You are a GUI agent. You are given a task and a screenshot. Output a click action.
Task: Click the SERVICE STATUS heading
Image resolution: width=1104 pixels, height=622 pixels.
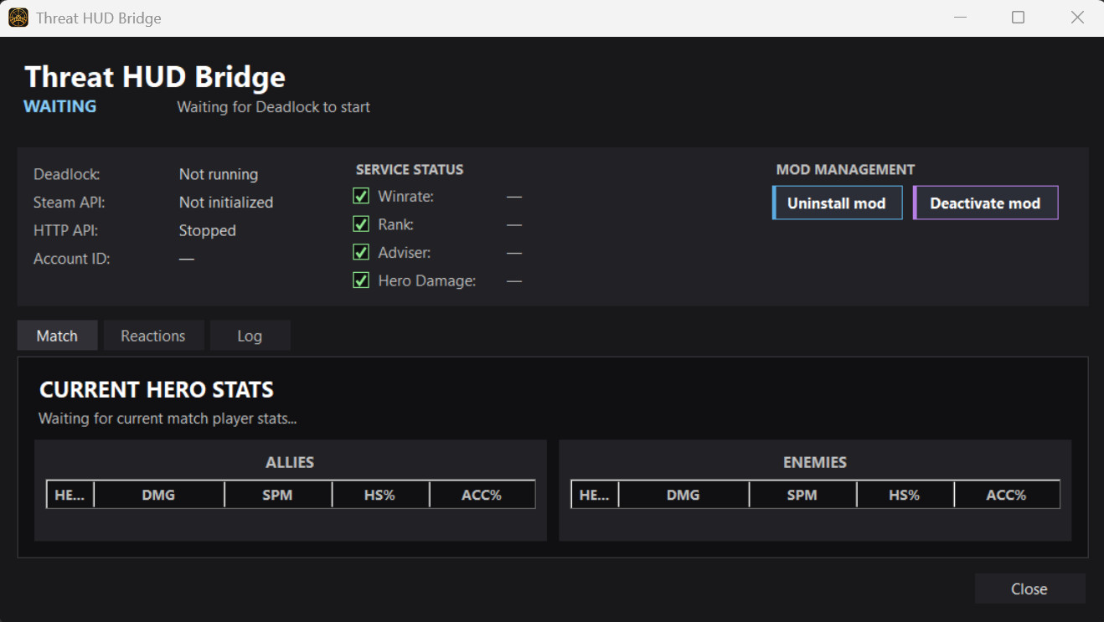click(410, 169)
